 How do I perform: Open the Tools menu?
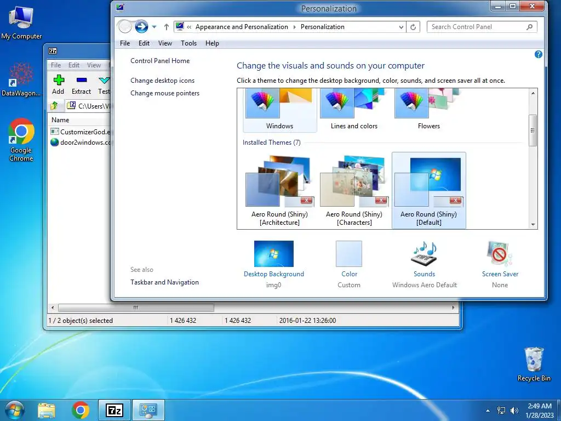coord(188,43)
